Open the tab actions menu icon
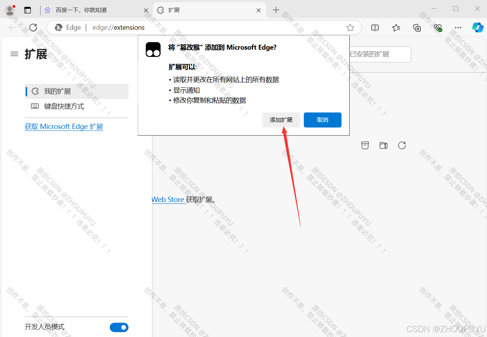 (x=28, y=10)
